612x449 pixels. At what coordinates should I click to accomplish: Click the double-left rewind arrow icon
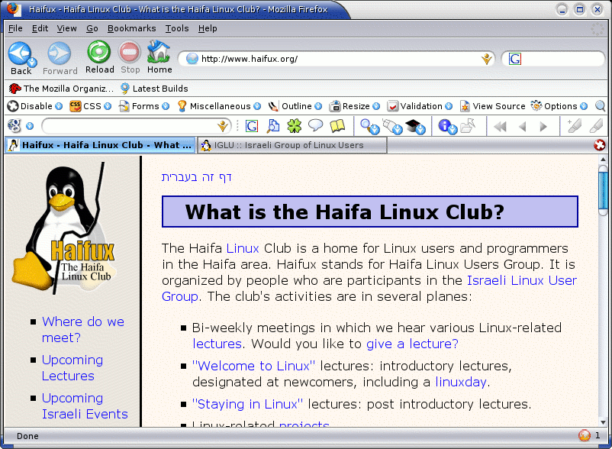tap(500, 127)
